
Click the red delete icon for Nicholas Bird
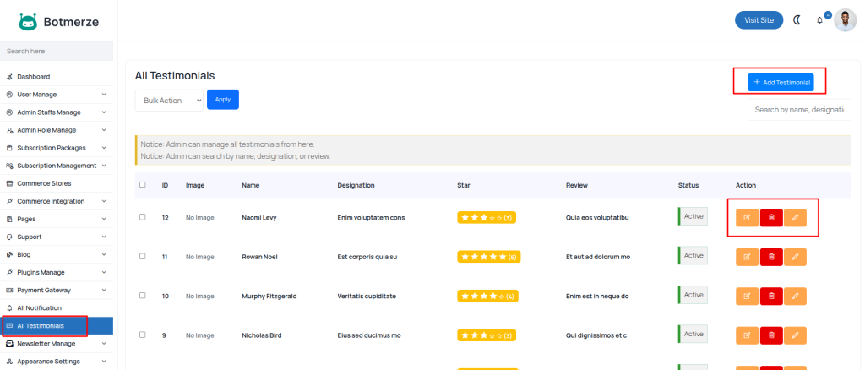(771, 335)
